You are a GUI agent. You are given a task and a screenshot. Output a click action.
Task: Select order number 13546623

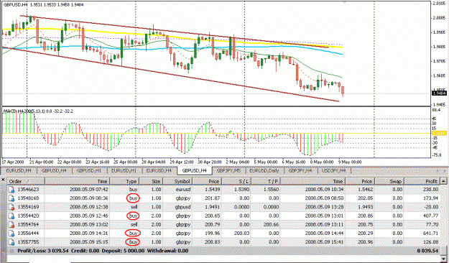28,190
